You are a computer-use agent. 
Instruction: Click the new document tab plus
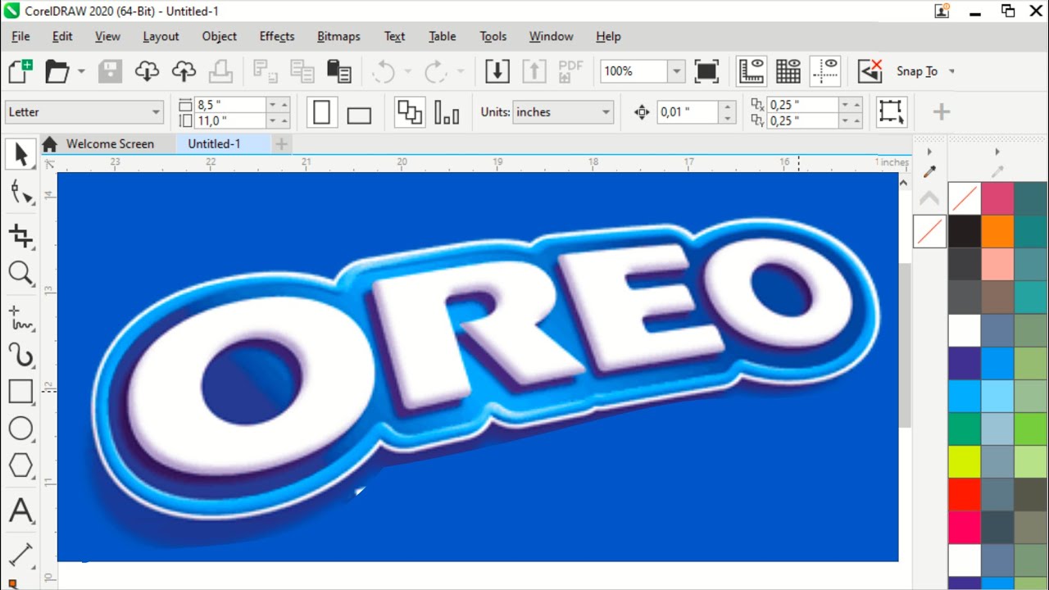click(x=281, y=144)
